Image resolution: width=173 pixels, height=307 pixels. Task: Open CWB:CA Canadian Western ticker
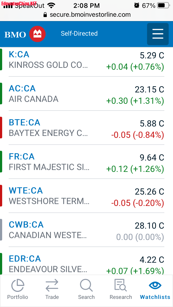(x=26, y=225)
